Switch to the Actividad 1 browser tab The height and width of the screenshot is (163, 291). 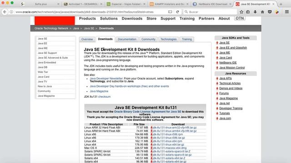tap(83, 4)
